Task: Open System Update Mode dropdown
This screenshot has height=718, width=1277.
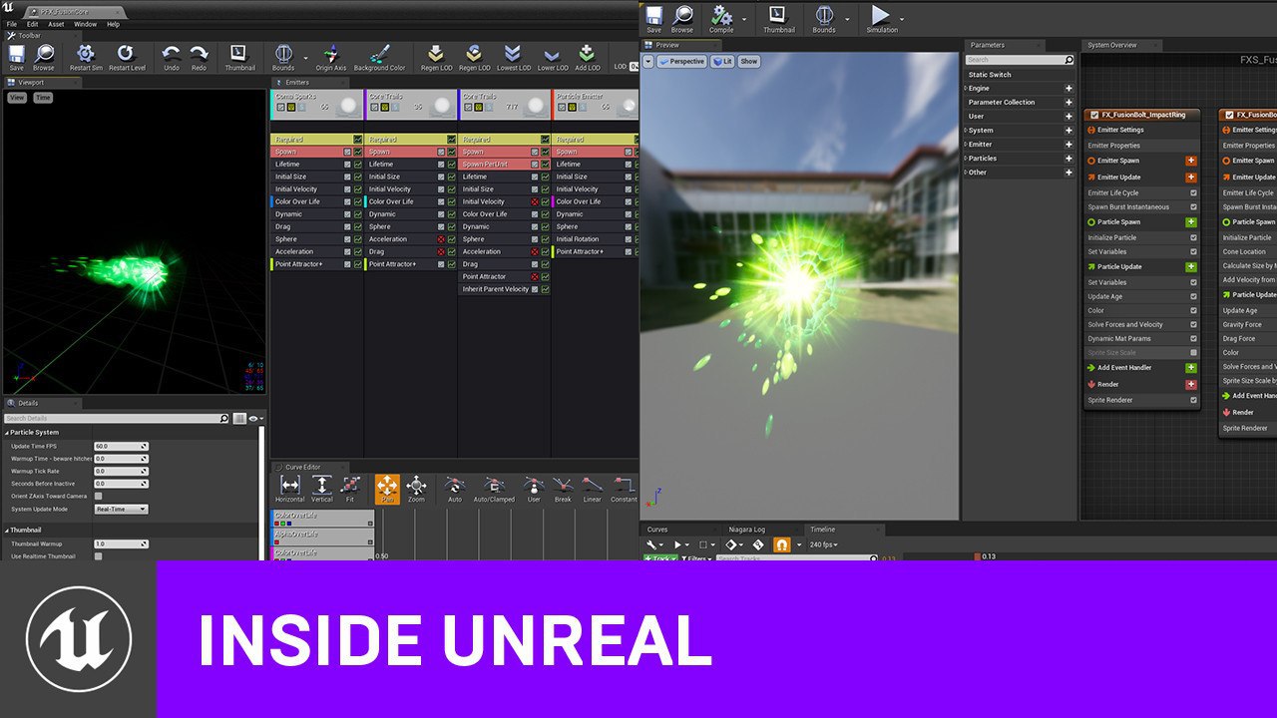Action: [x=121, y=509]
